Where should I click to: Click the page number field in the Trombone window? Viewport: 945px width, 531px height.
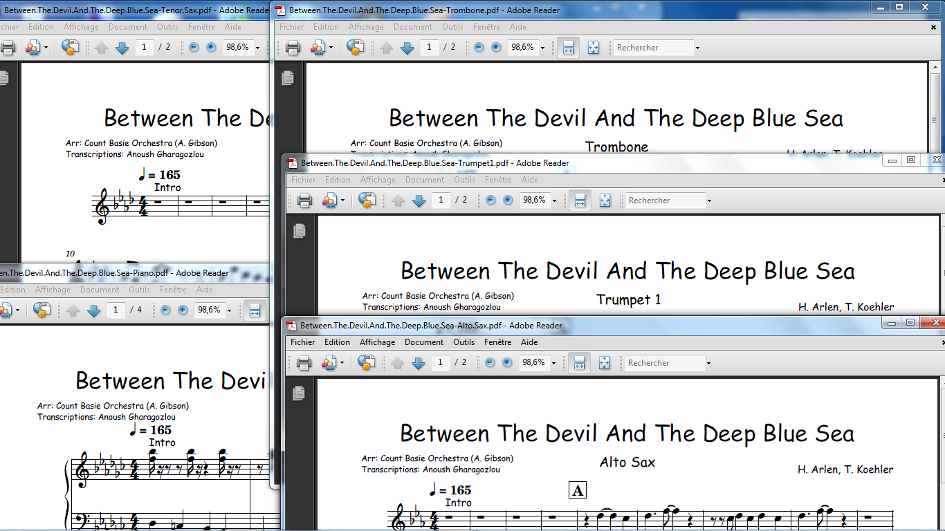(x=430, y=48)
